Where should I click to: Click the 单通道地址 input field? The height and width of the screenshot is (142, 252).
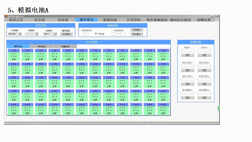86,34
